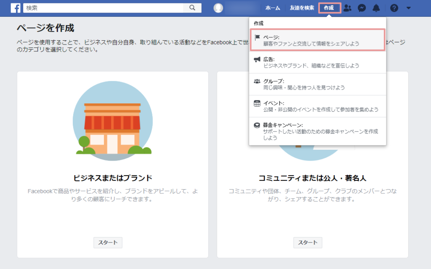Open Messenger via the chat bubble icon
The height and width of the screenshot is (269, 431).
pos(362,8)
